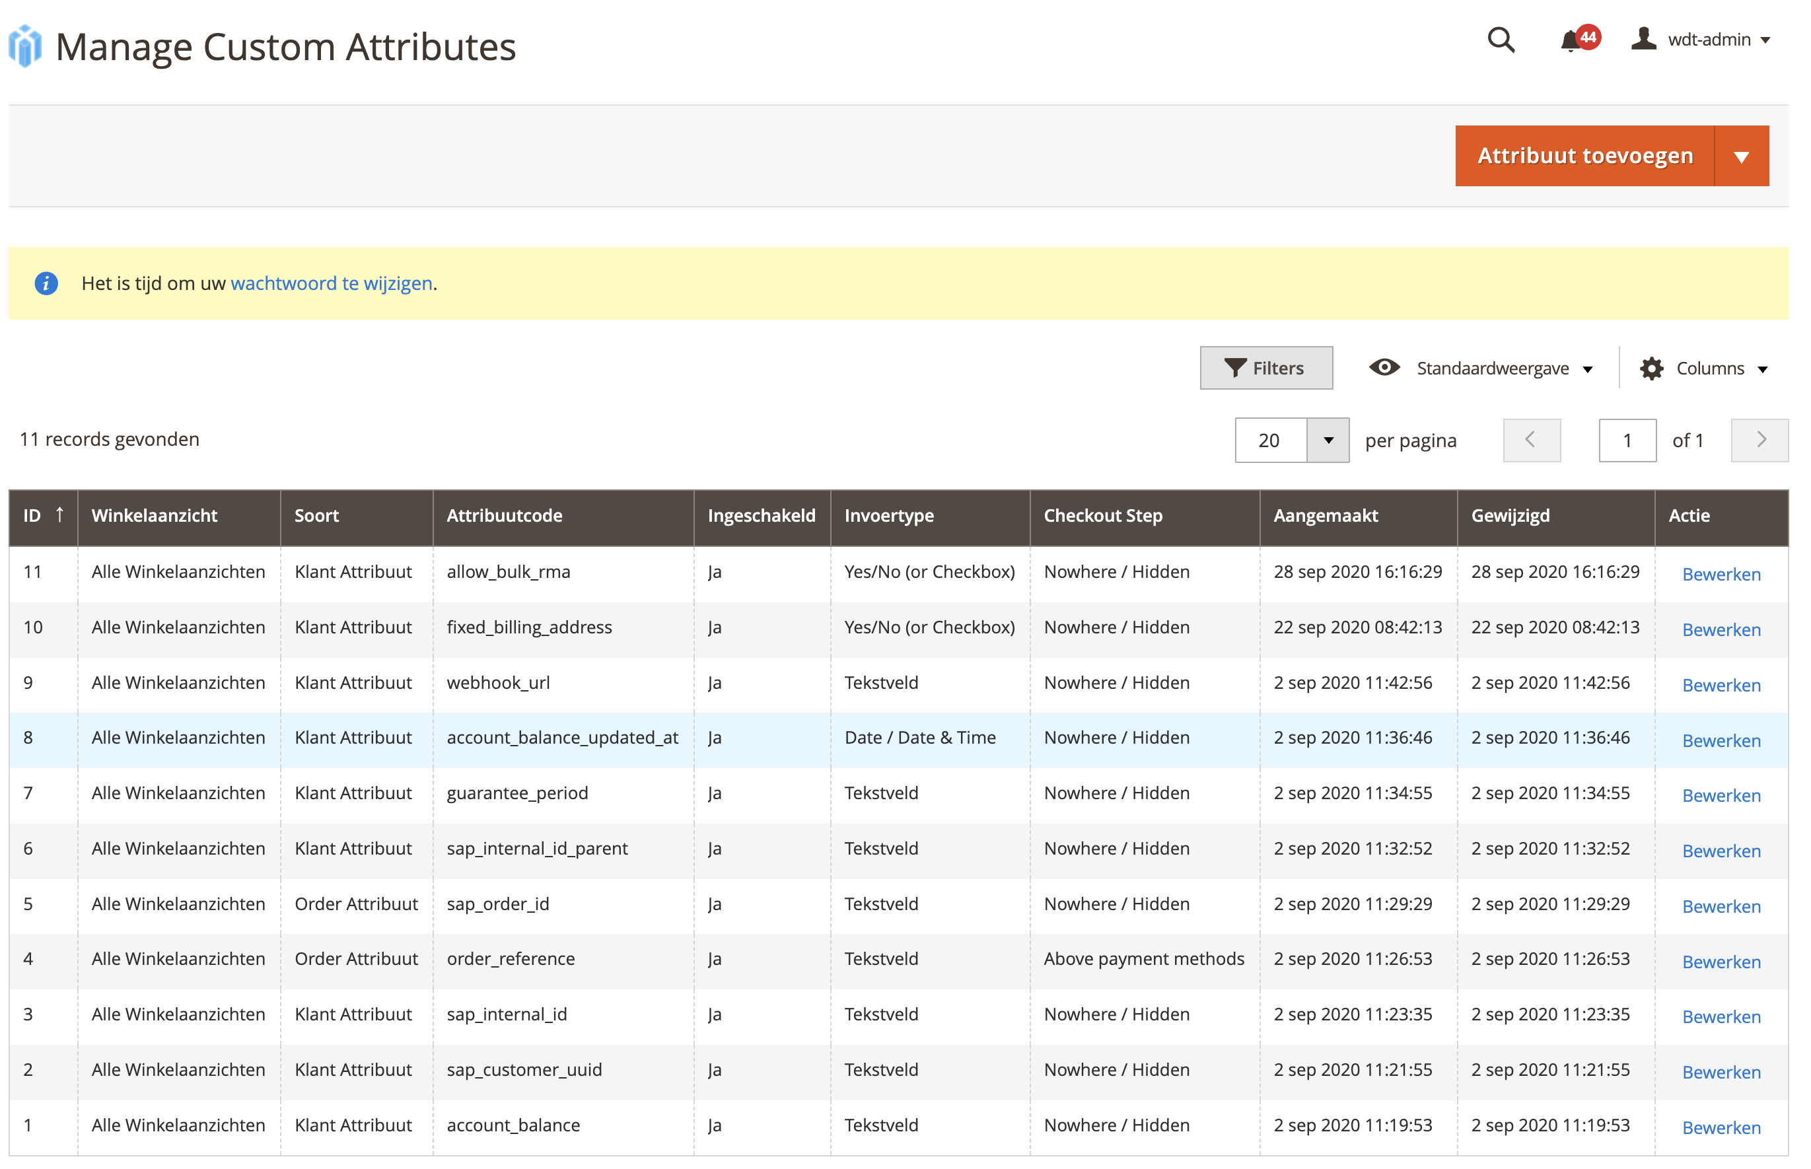This screenshot has width=1811, height=1169.
Task: Click the current page number field
Action: point(1627,441)
